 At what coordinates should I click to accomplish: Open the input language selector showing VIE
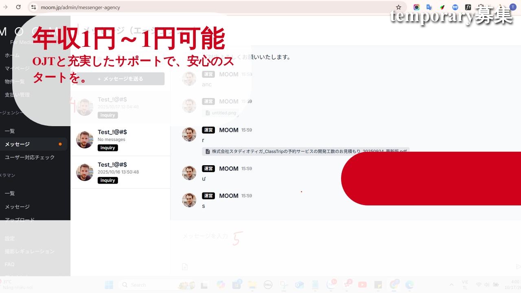(465, 284)
